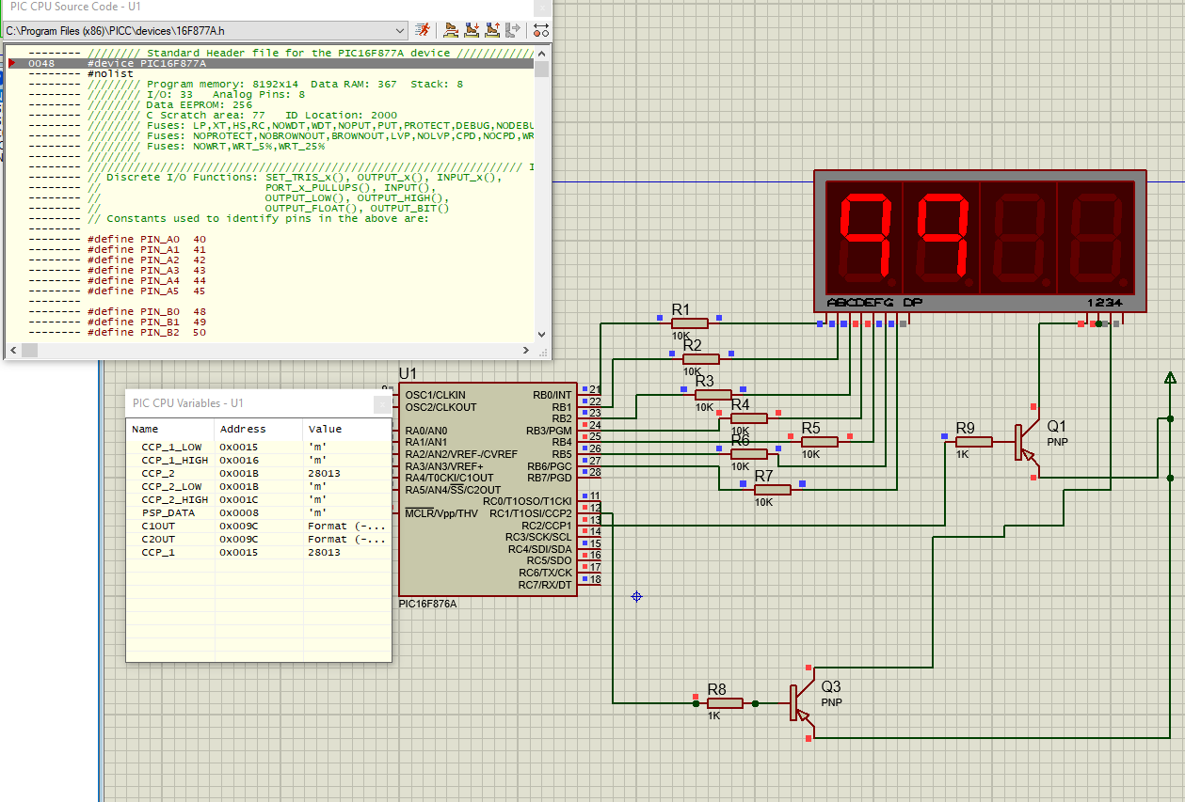Select the CCP_1_LOW variable row
Image resolution: width=1185 pixels, height=802 pixels.
pos(259,447)
